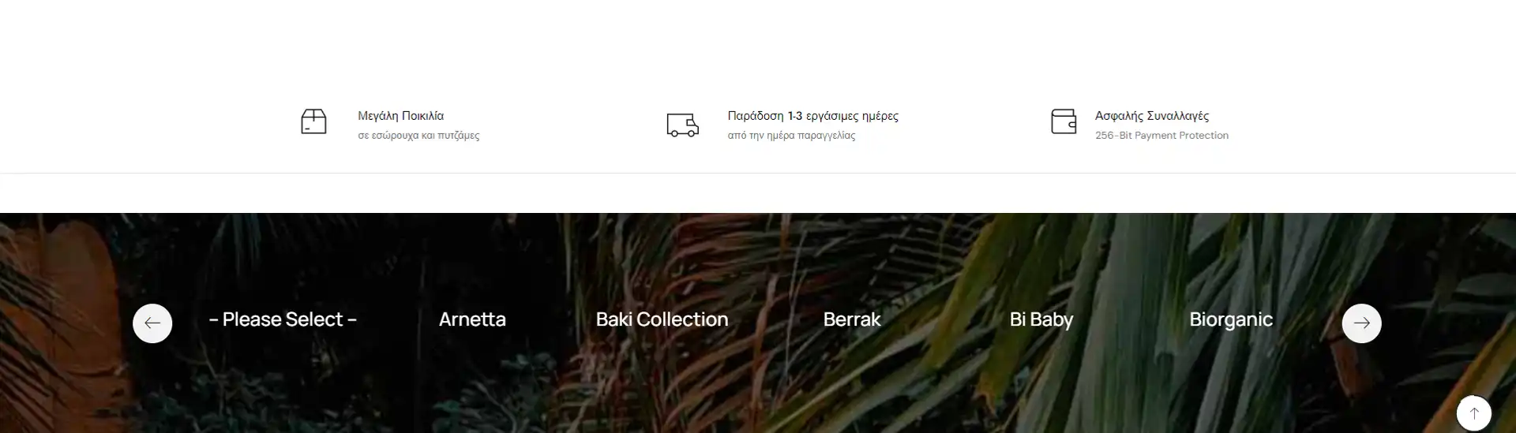
Task: Go to previous brands with left arrow
Action: click(152, 323)
